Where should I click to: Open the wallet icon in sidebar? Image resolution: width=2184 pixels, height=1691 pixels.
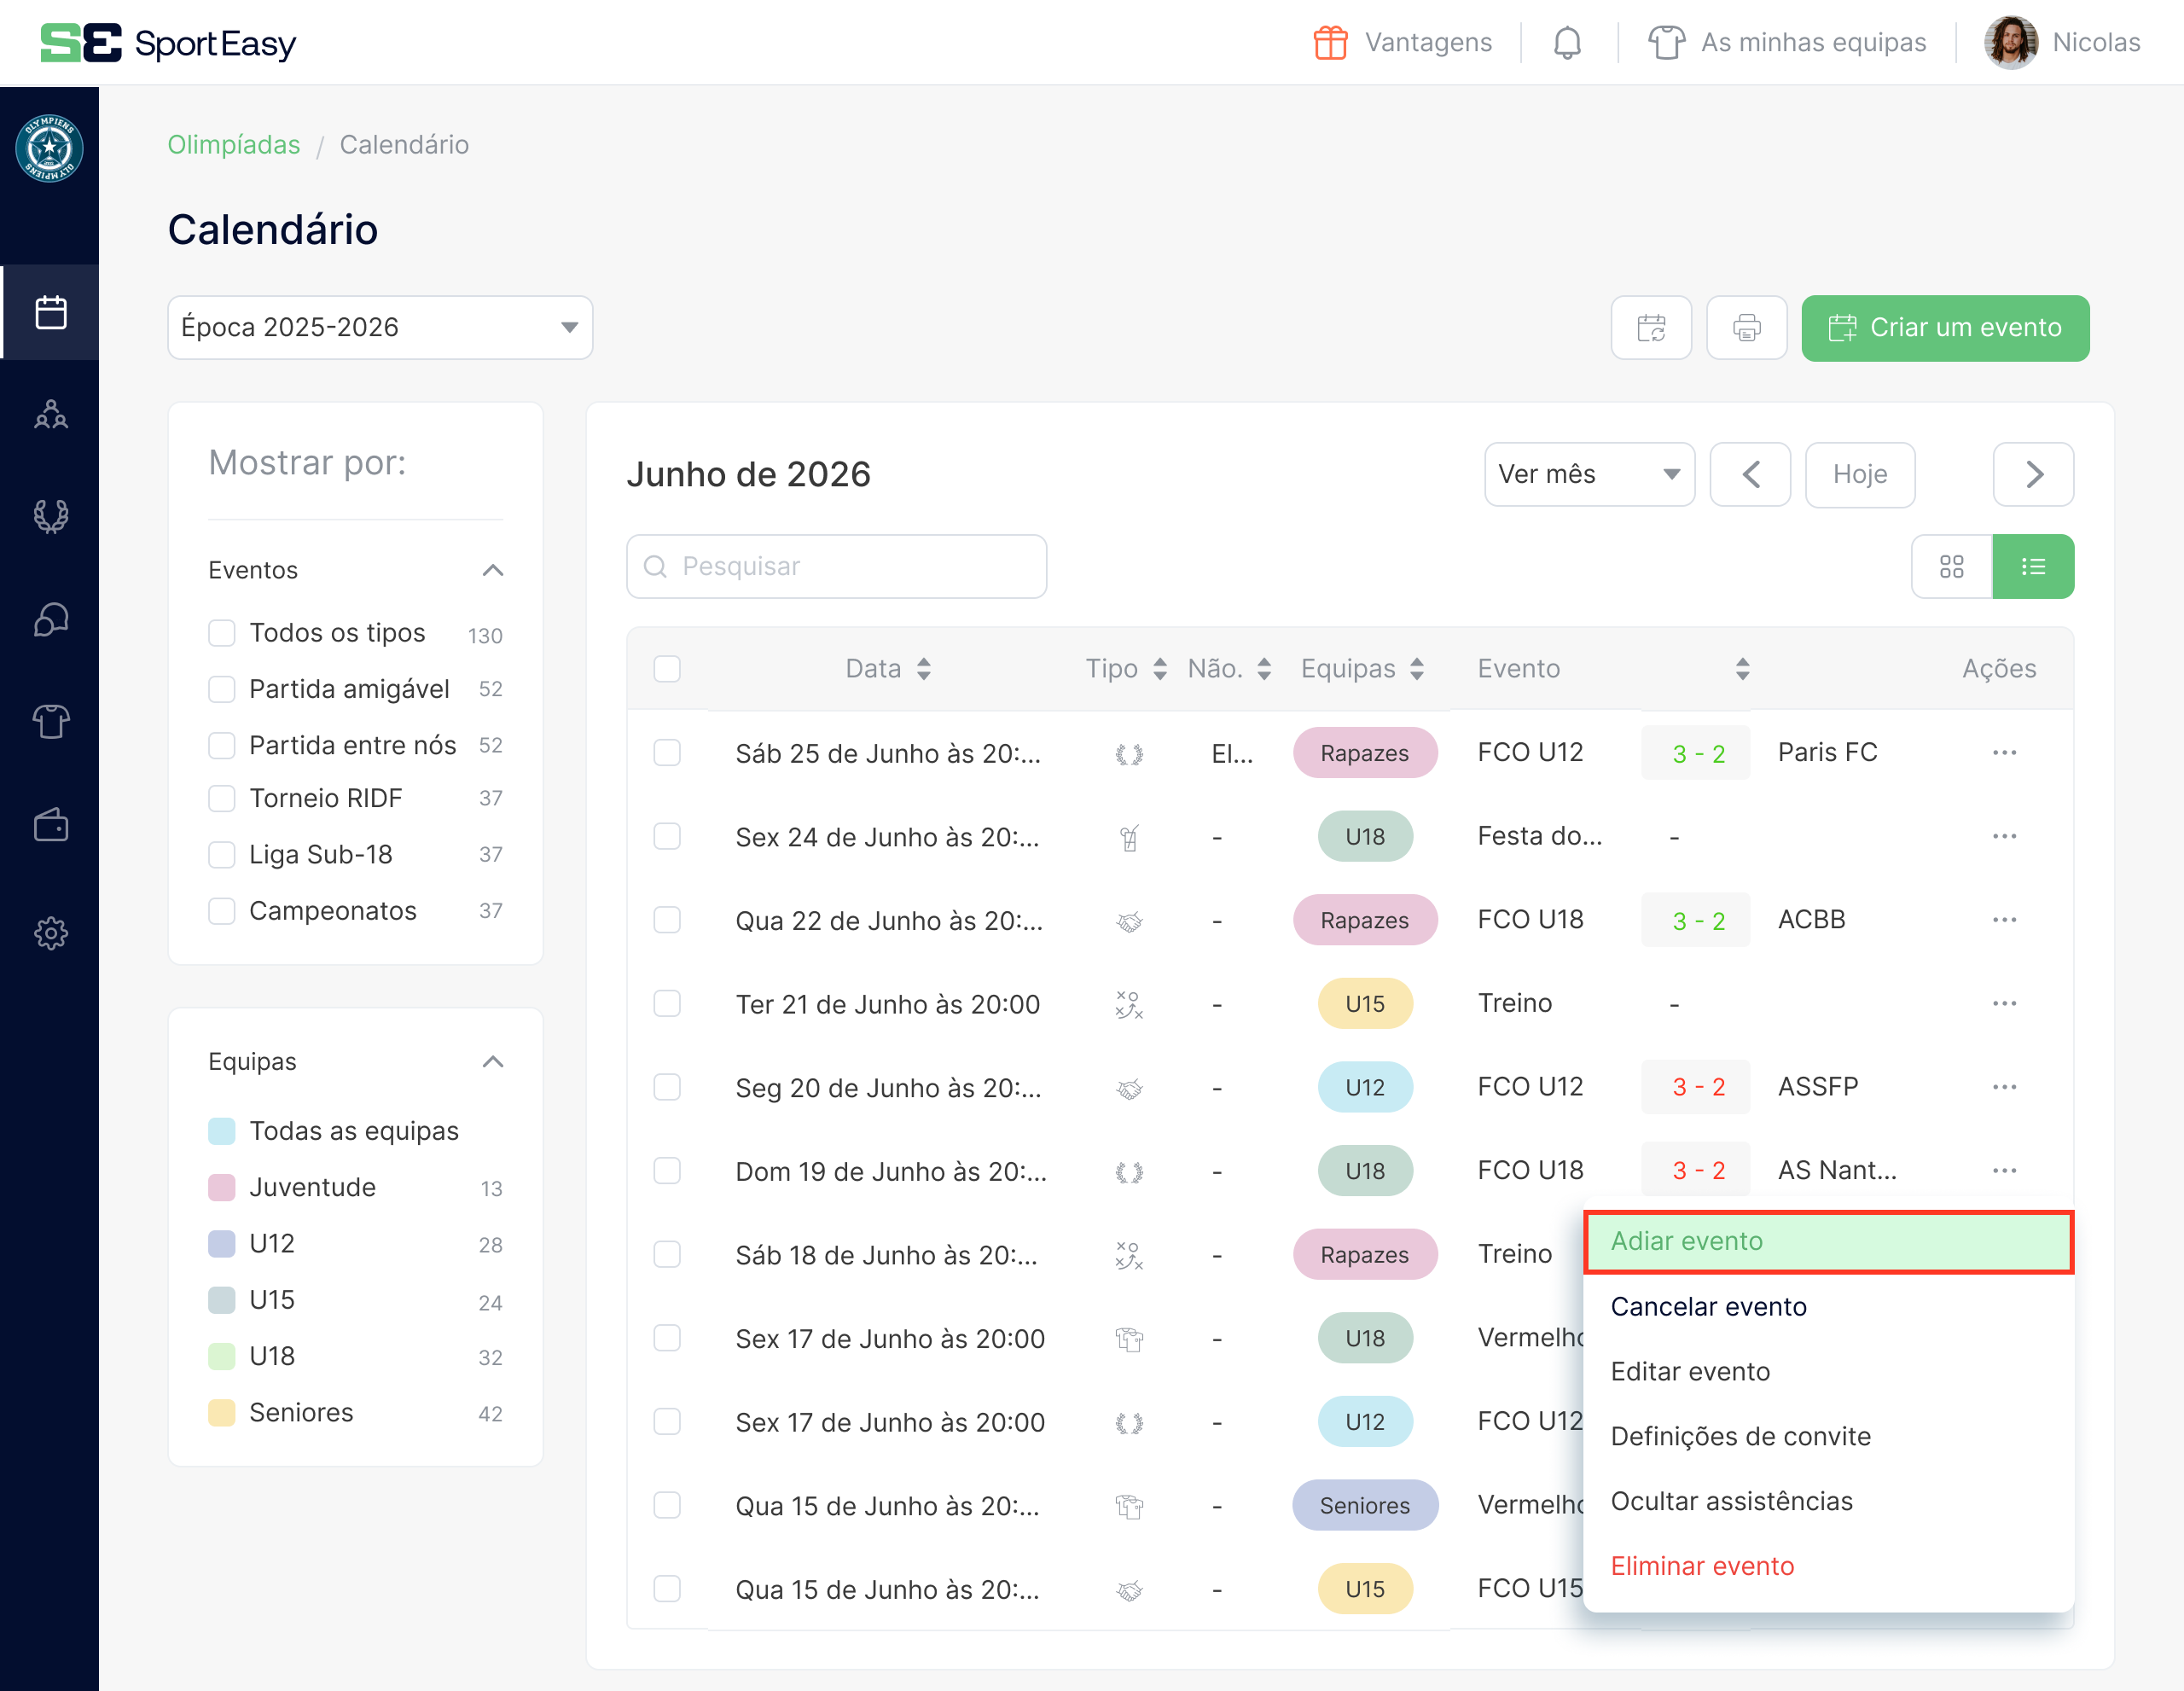coord(50,825)
